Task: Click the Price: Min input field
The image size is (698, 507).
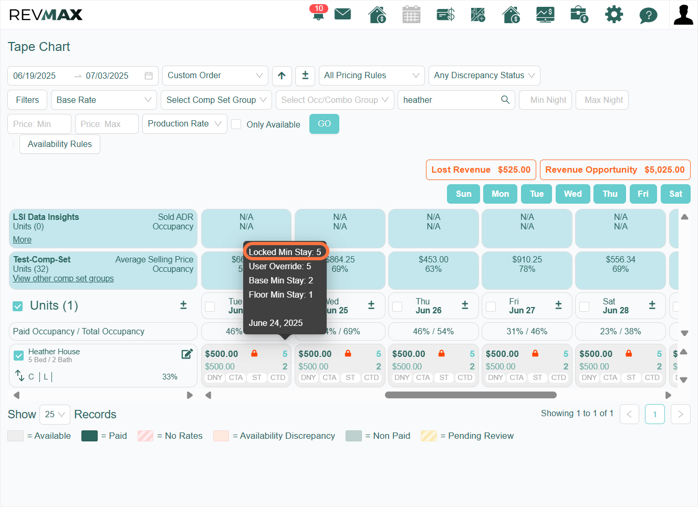Action: [39, 124]
